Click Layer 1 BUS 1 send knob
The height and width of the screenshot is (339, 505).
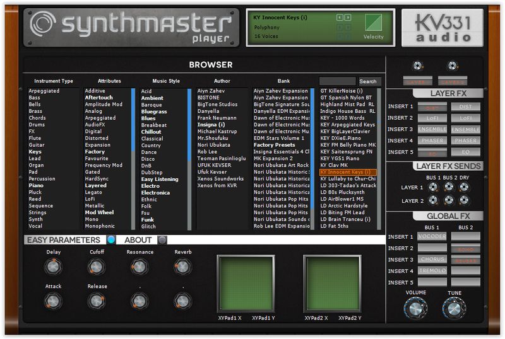(x=433, y=187)
